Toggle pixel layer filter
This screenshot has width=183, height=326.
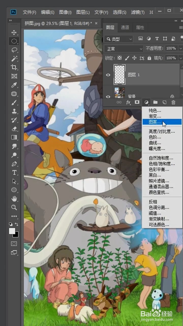pos(140,39)
